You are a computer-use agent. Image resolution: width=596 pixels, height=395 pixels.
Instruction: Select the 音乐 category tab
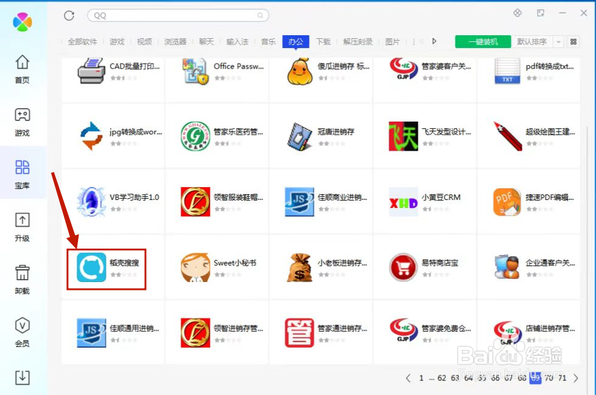pyautogui.click(x=268, y=41)
